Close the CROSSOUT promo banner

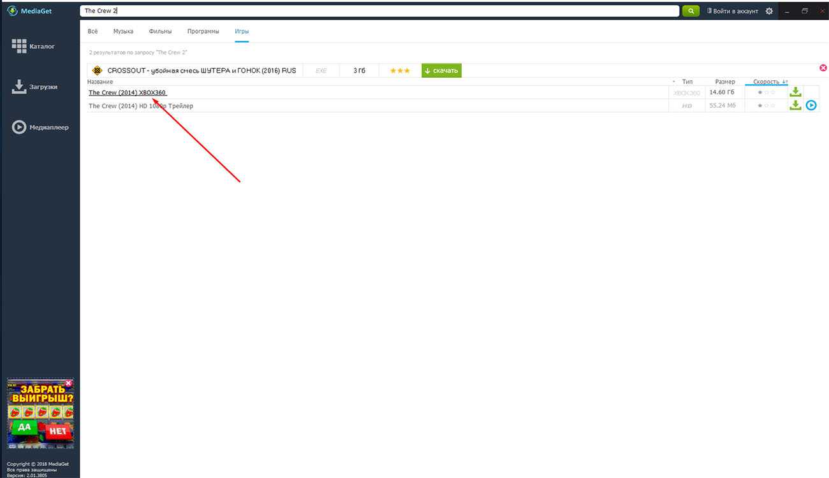(823, 68)
